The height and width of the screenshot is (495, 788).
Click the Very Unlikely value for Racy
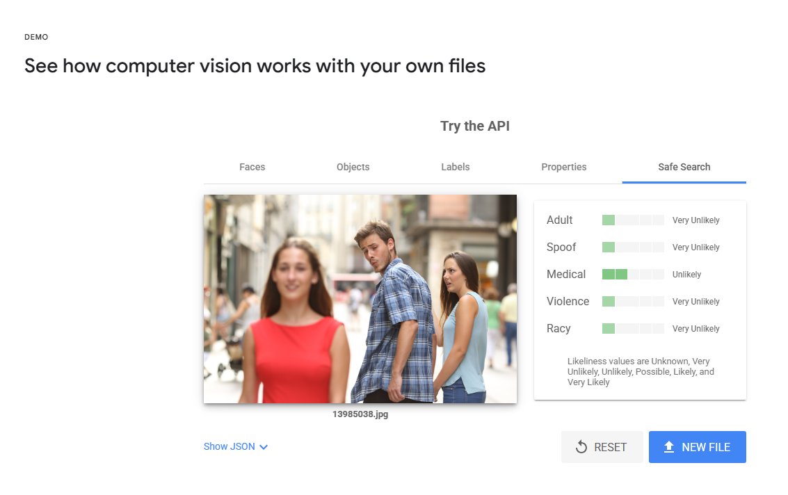696,329
